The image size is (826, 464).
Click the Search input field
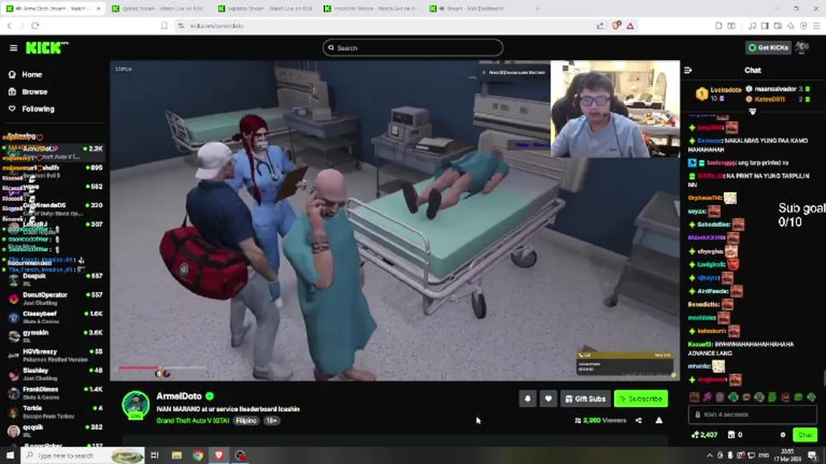[413, 48]
